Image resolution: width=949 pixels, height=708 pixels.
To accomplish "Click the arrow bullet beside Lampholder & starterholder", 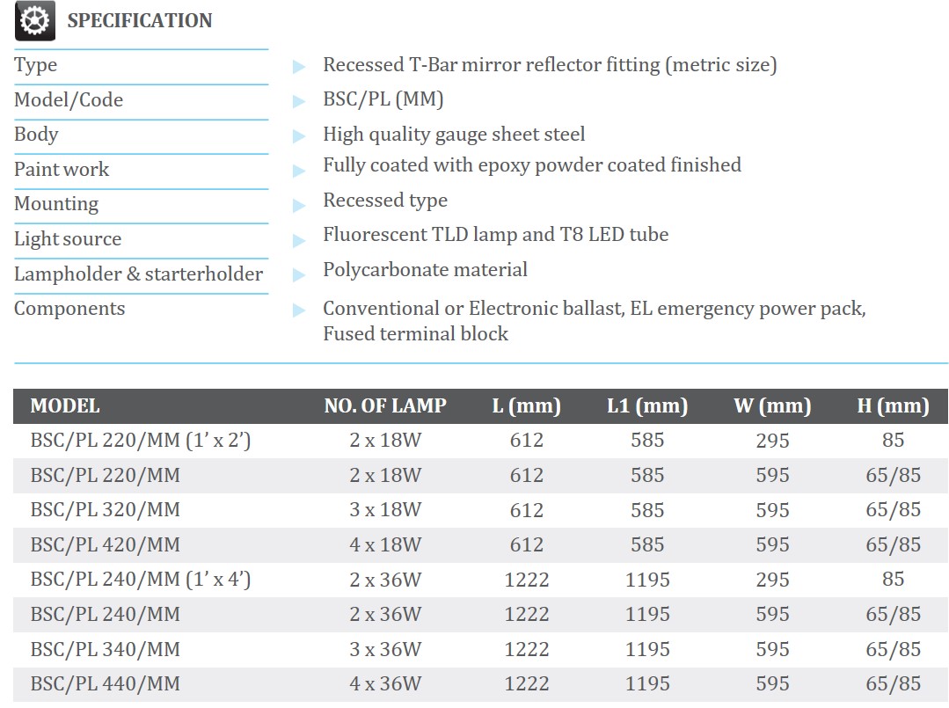I will point(299,275).
